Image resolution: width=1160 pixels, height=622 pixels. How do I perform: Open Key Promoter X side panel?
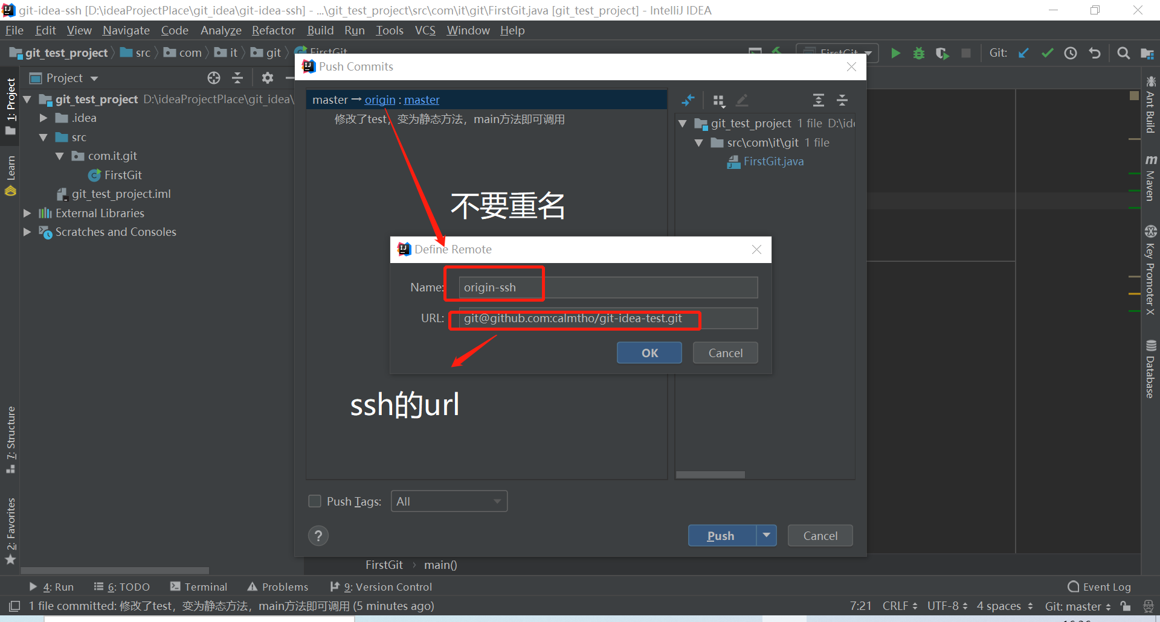(x=1150, y=270)
